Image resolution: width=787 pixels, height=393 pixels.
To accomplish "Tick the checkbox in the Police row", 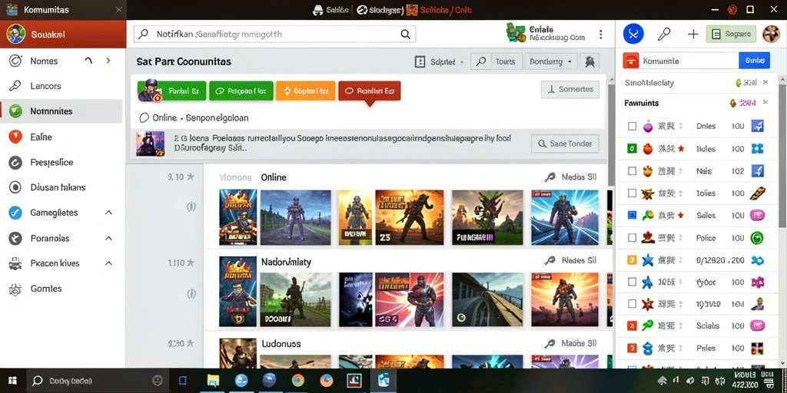I will tap(632, 238).
